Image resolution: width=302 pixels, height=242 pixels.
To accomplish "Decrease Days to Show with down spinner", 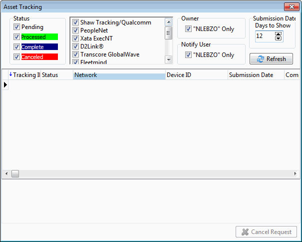I will coord(278,38).
